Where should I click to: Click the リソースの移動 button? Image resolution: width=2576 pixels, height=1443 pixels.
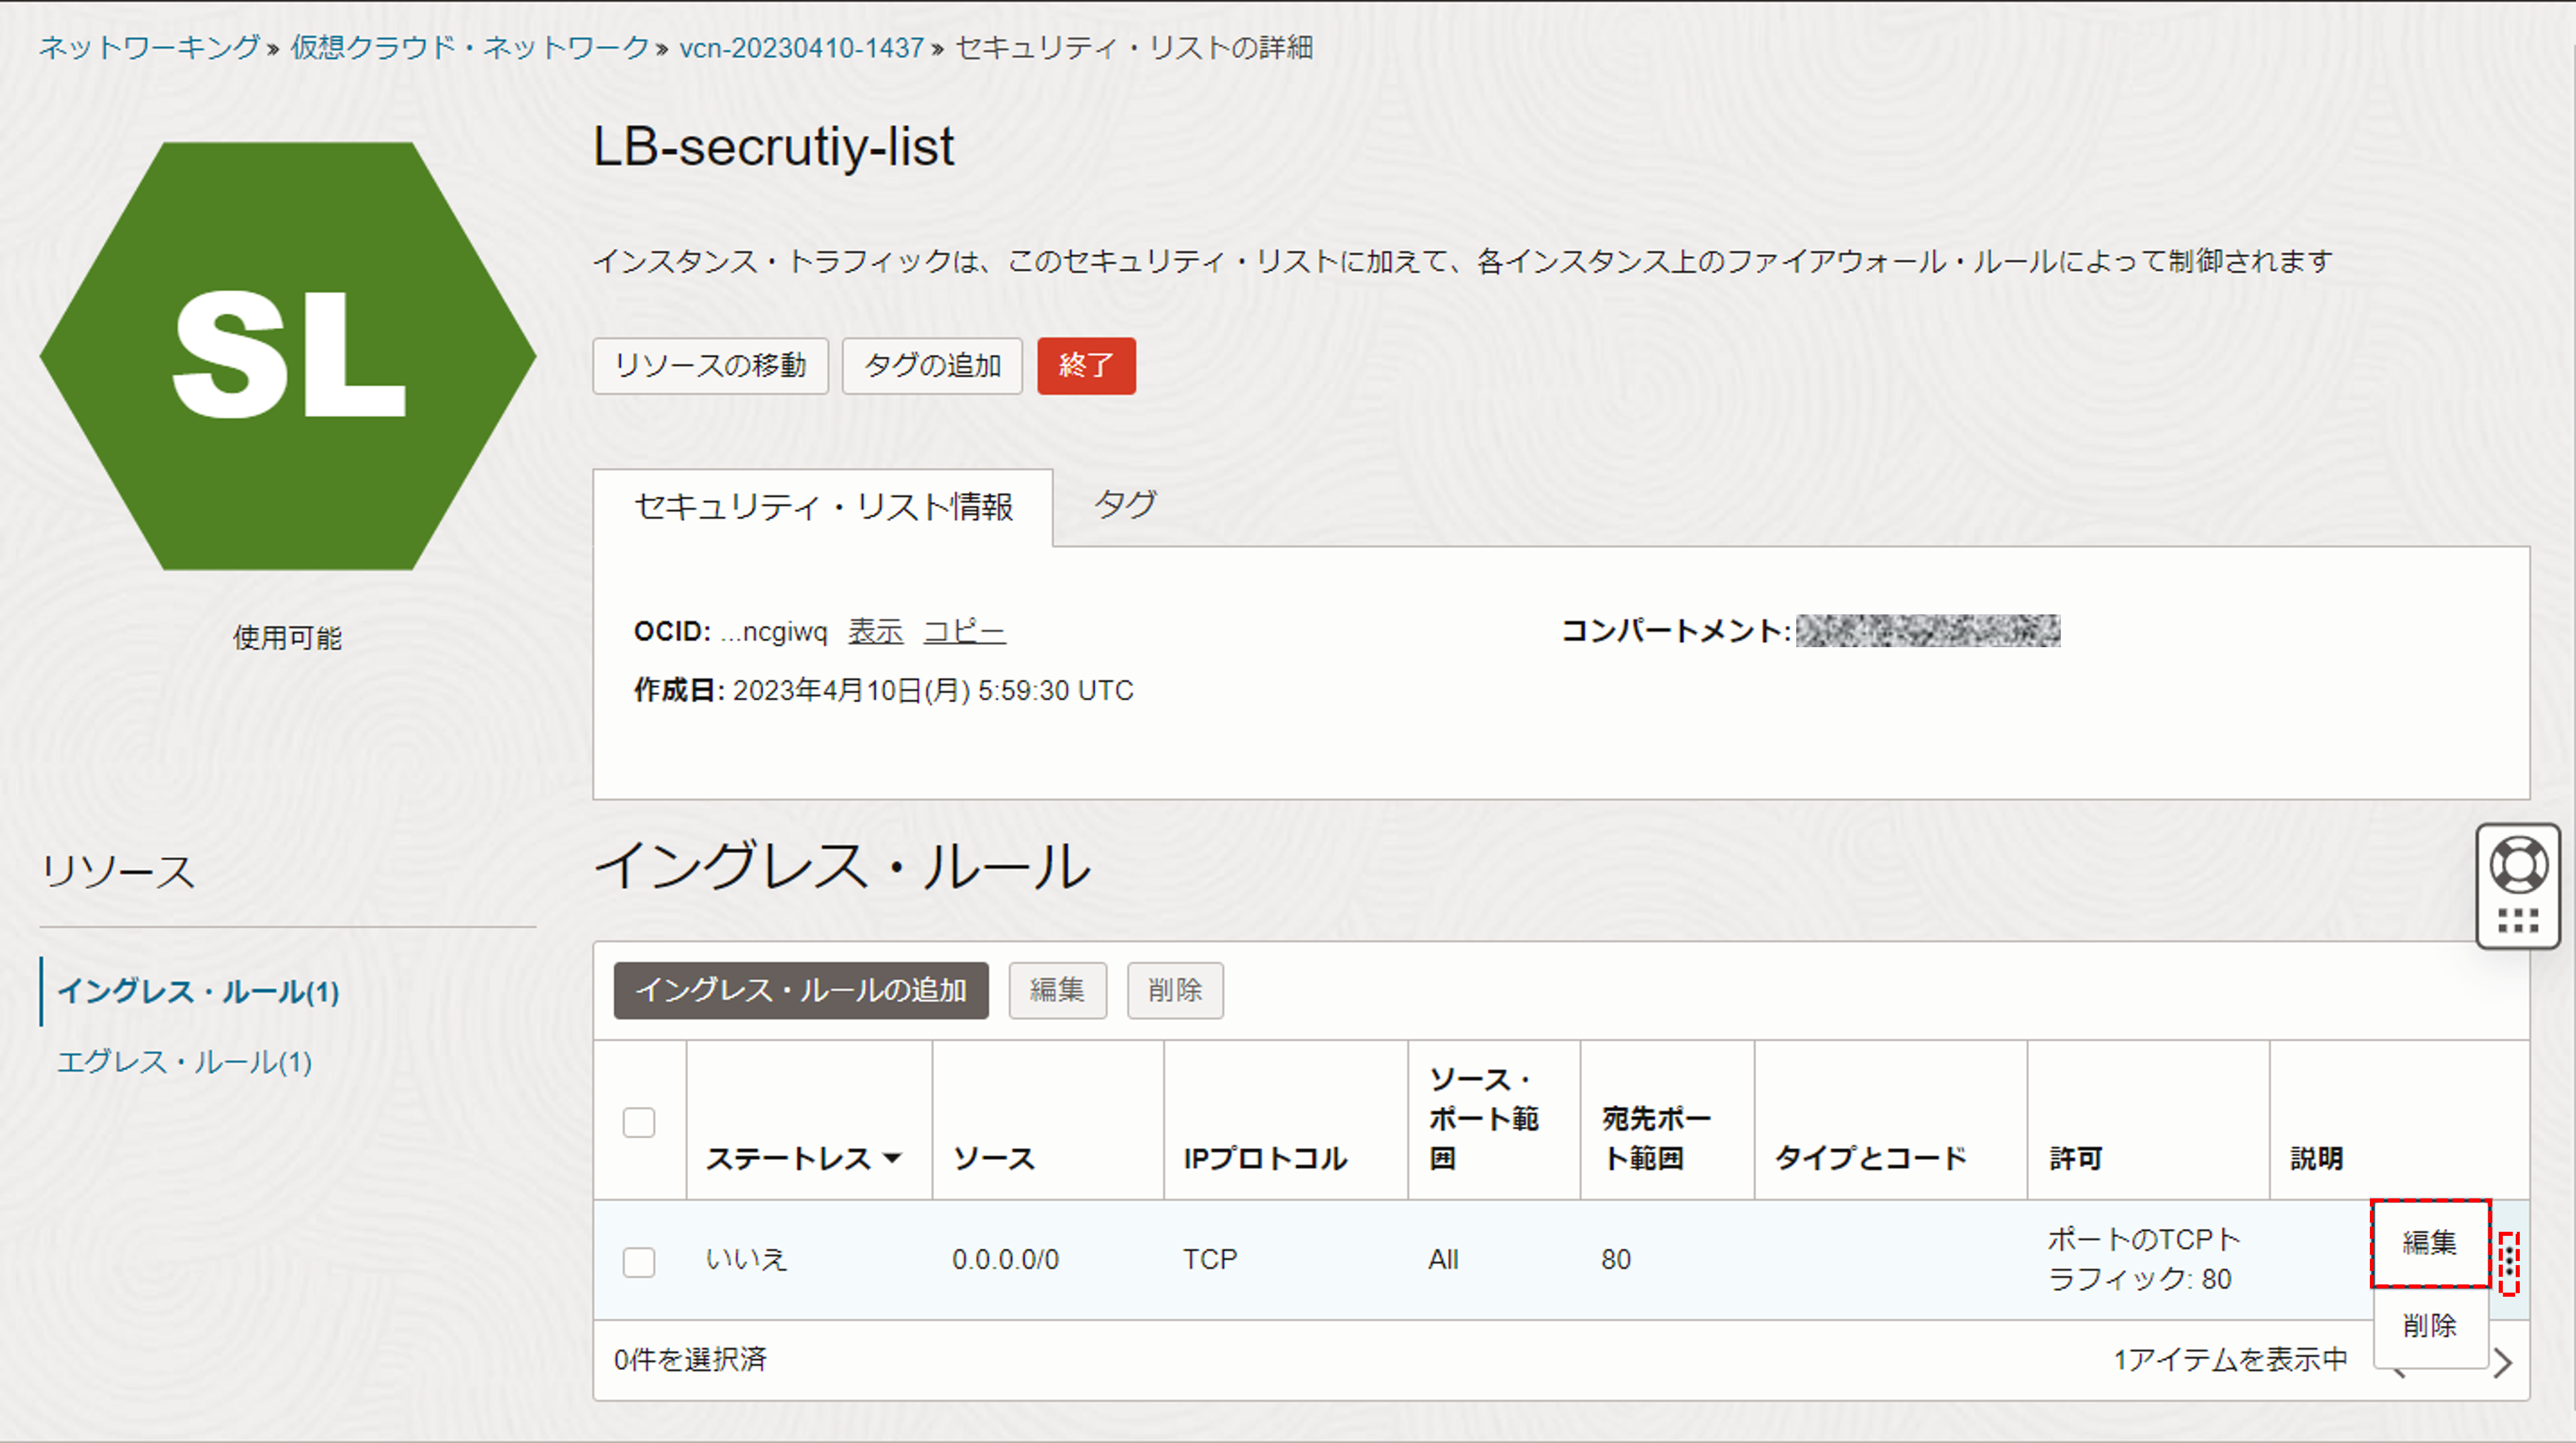[x=710, y=366]
